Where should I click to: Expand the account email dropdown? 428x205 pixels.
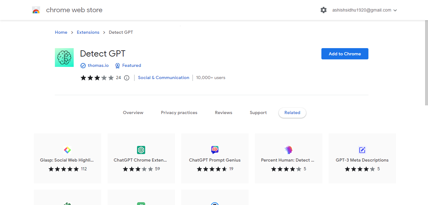[395, 10]
